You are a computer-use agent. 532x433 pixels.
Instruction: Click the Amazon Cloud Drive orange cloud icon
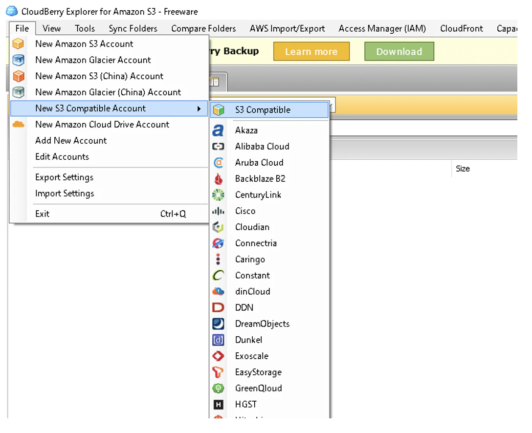click(x=18, y=125)
